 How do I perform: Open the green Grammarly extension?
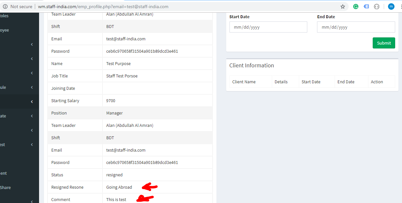pyautogui.click(x=356, y=7)
